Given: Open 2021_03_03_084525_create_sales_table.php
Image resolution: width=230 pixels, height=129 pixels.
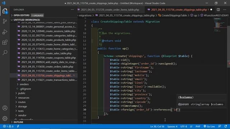Looking at the screenshot, I should (x=46, y=53).
